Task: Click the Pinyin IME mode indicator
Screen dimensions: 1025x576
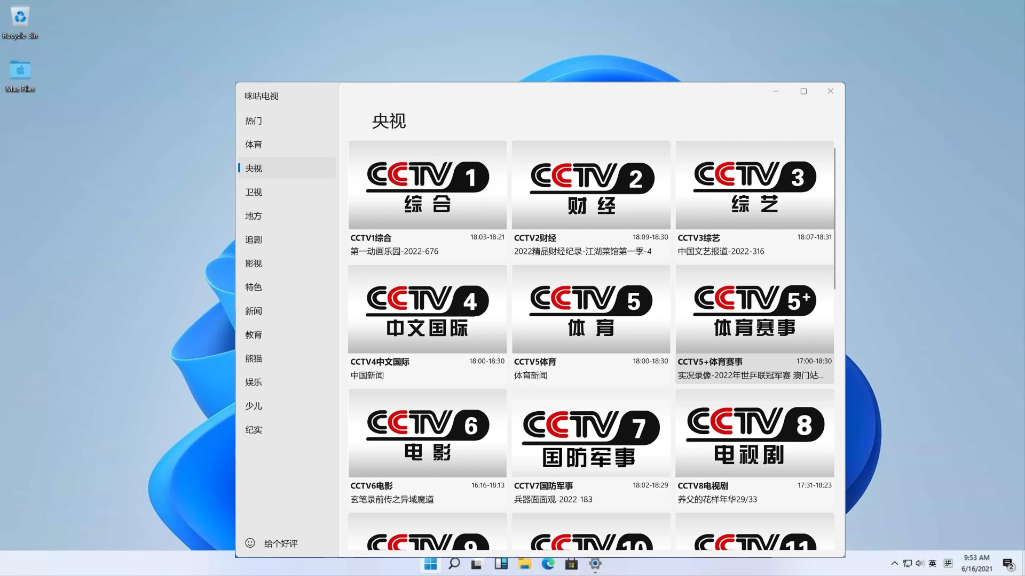Action: [x=948, y=563]
